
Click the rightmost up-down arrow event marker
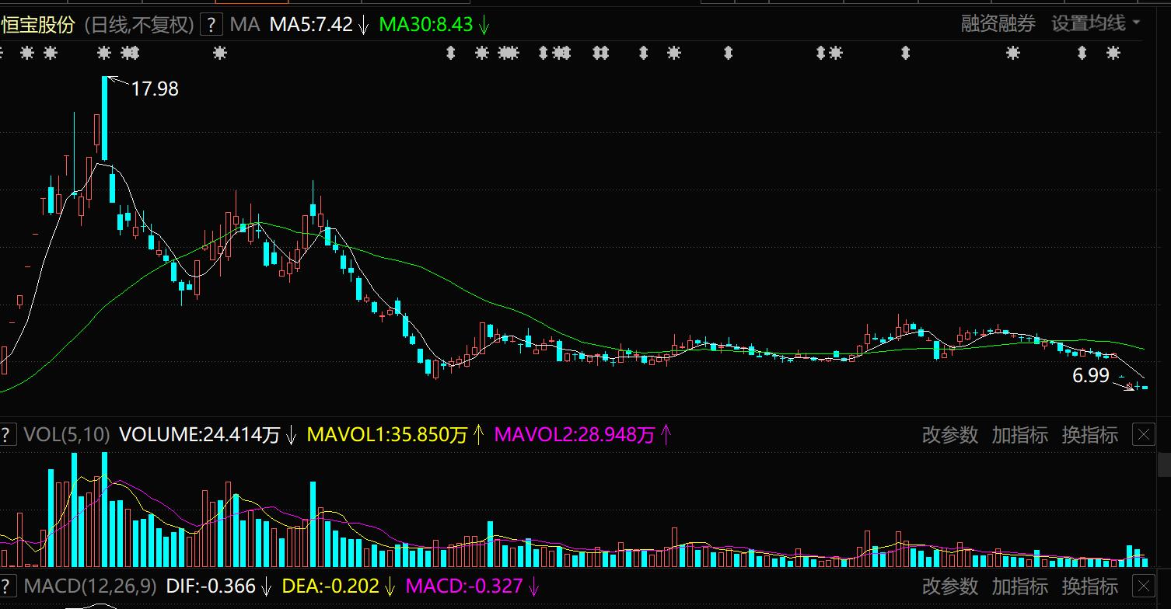point(1082,53)
